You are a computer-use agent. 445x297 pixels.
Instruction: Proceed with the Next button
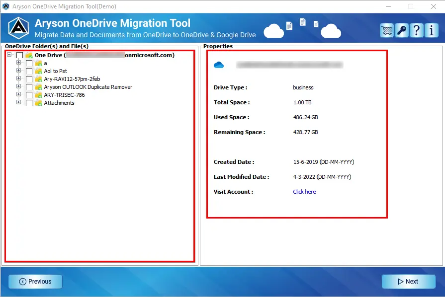[408, 282]
